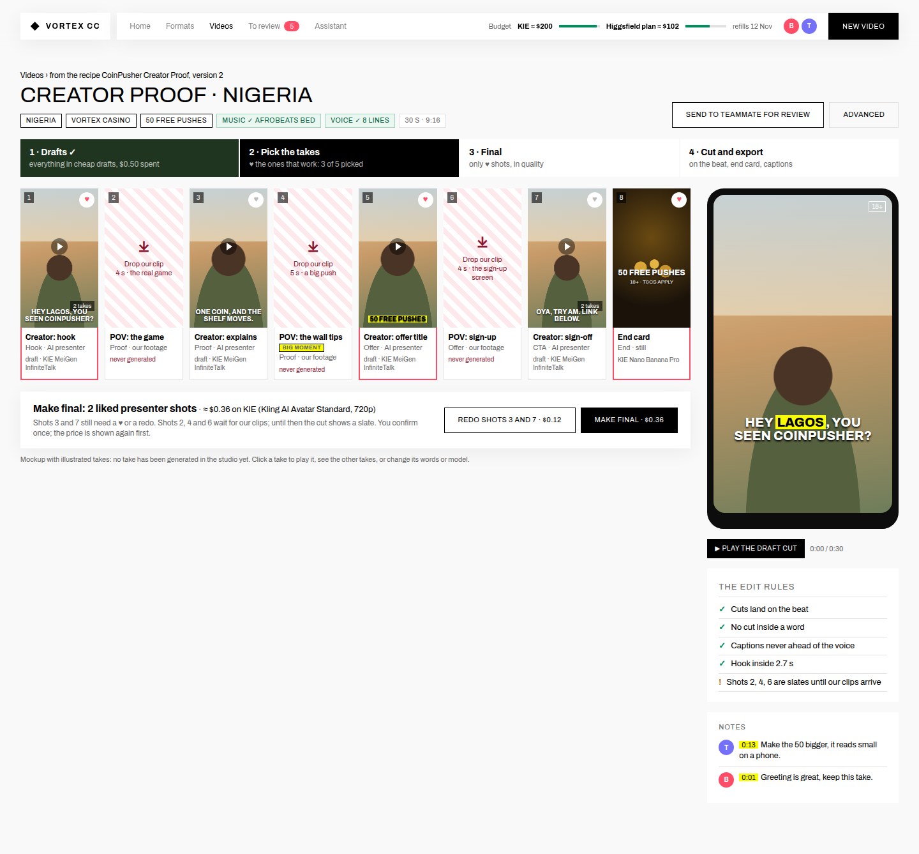Jump to the 0:01 note timestamp
This screenshot has height=854, width=919.
pos(749,777)
